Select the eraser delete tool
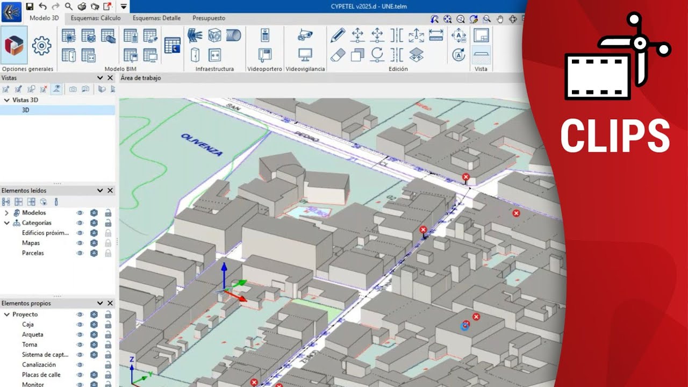Viewport: 688px width, 387px height. click(x=338, y=54)
